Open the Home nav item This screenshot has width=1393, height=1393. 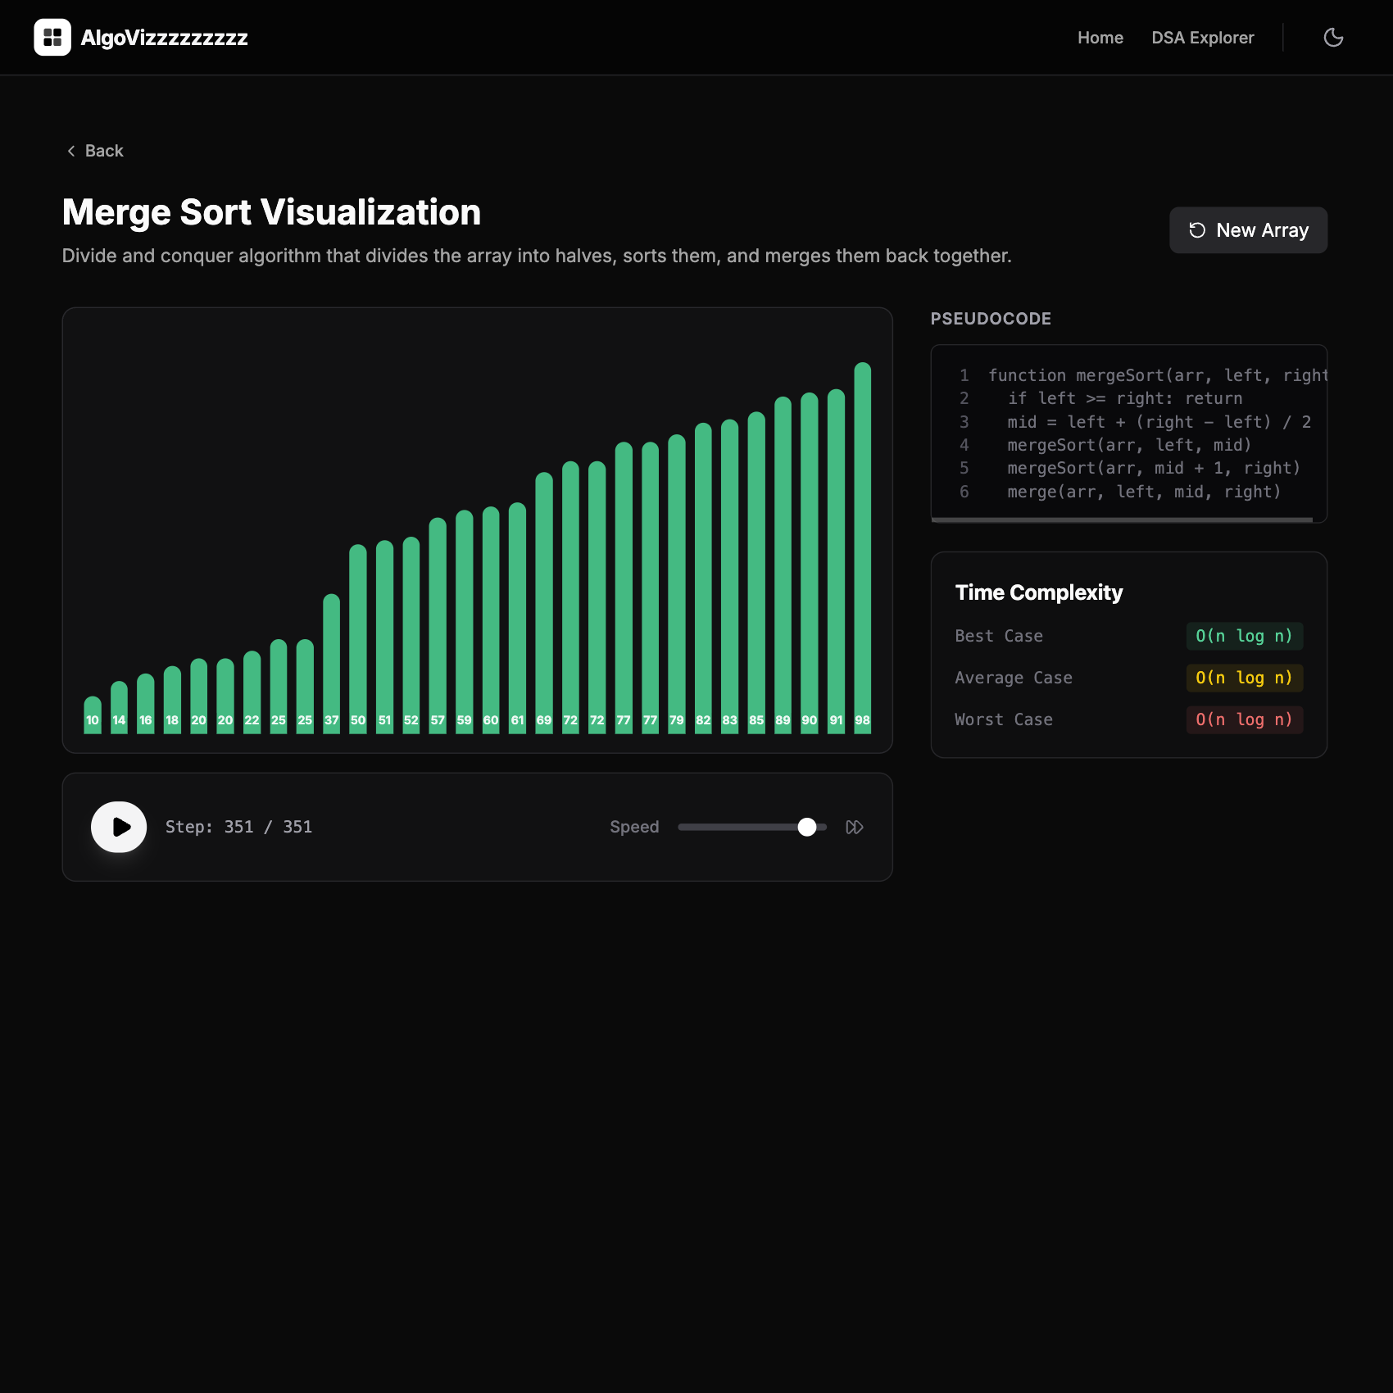(x=1100, y=38)
